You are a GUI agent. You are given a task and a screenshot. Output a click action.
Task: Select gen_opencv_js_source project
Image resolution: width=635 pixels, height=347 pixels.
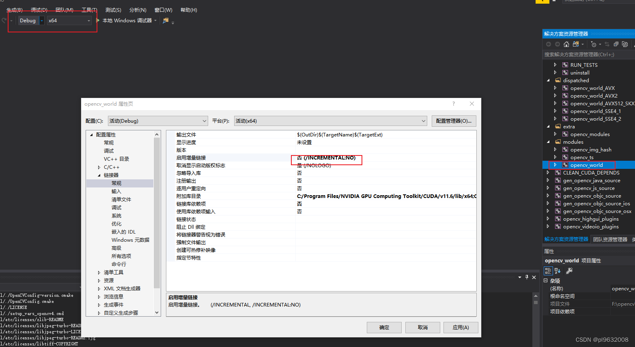(589, 188)
